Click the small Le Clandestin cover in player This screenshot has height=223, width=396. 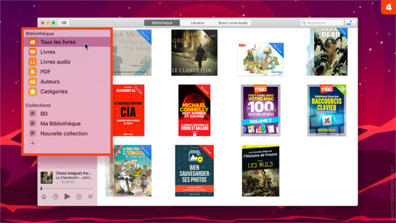point(46,178)
